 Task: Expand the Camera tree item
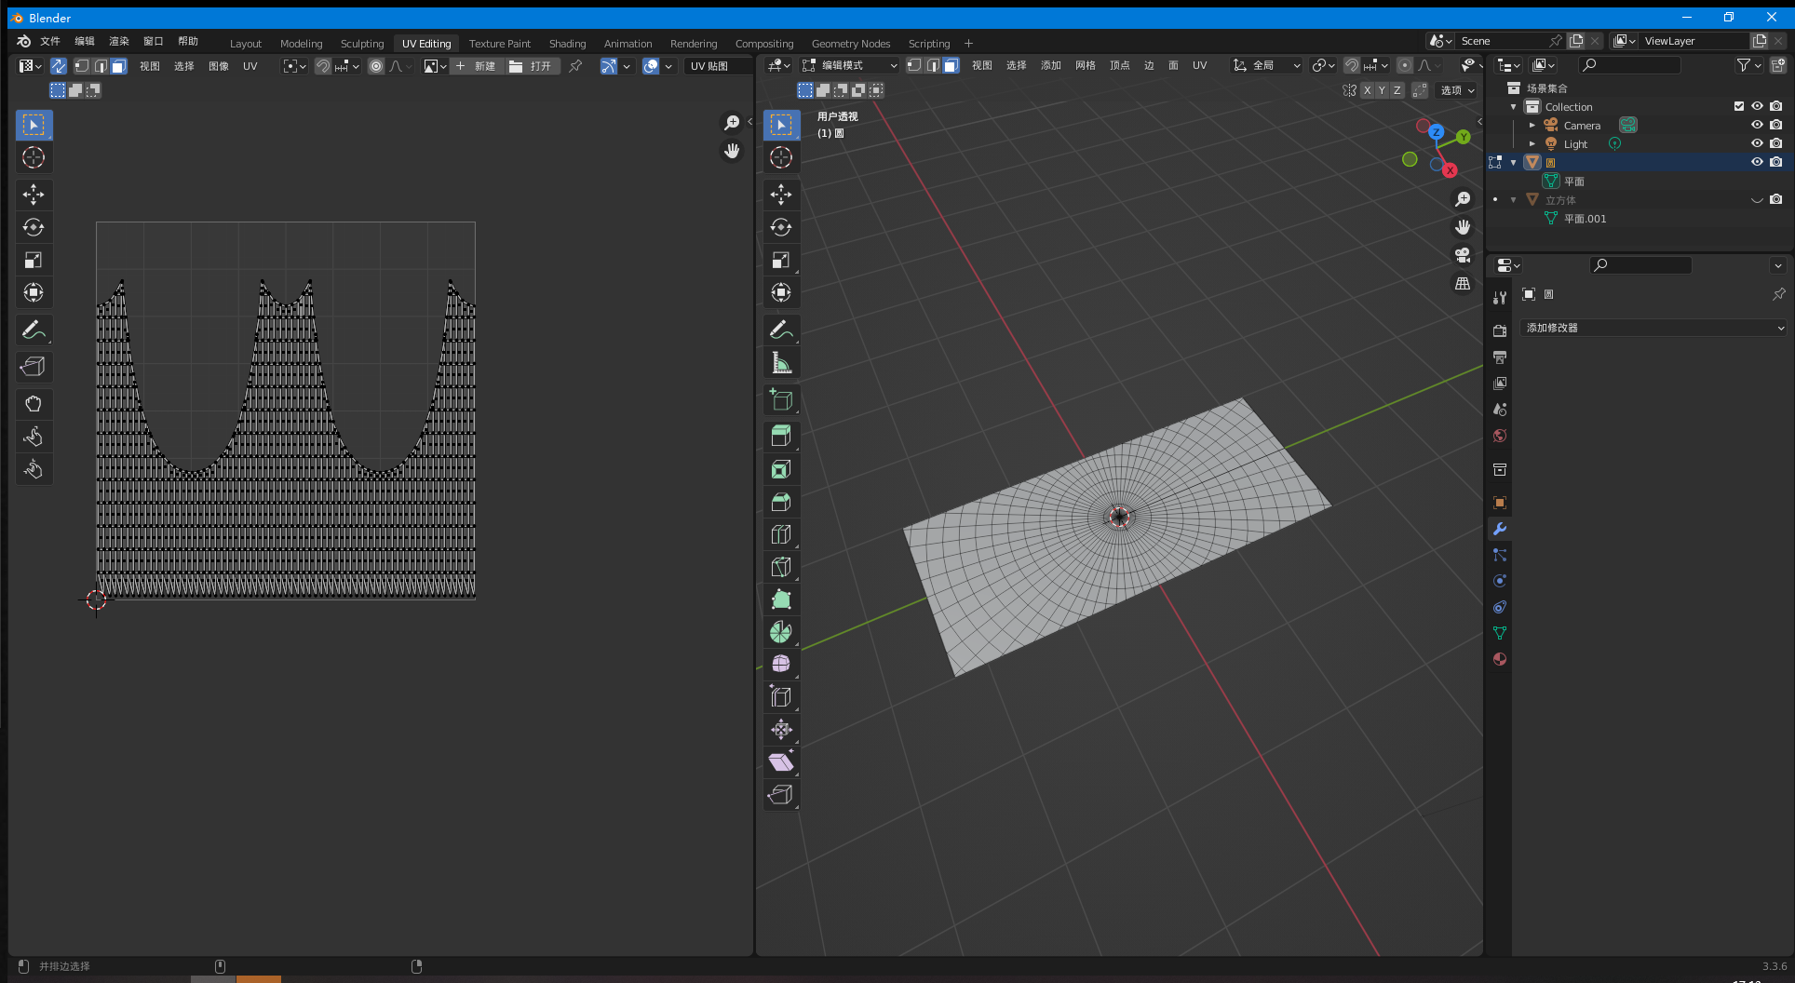pos(1532,125)
